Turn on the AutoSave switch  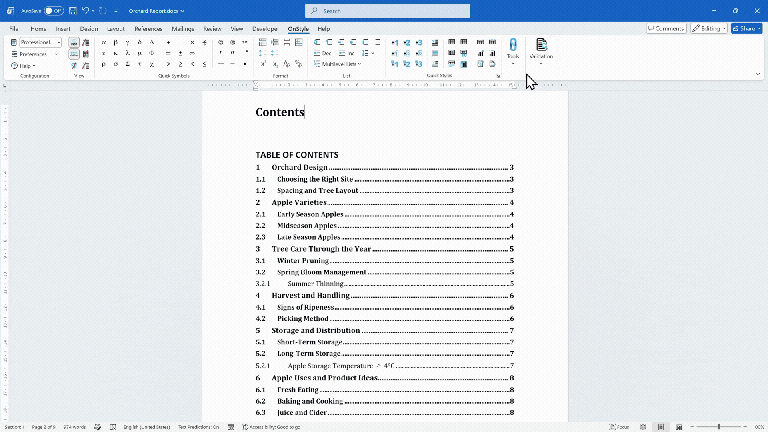[x=54, y=11]
